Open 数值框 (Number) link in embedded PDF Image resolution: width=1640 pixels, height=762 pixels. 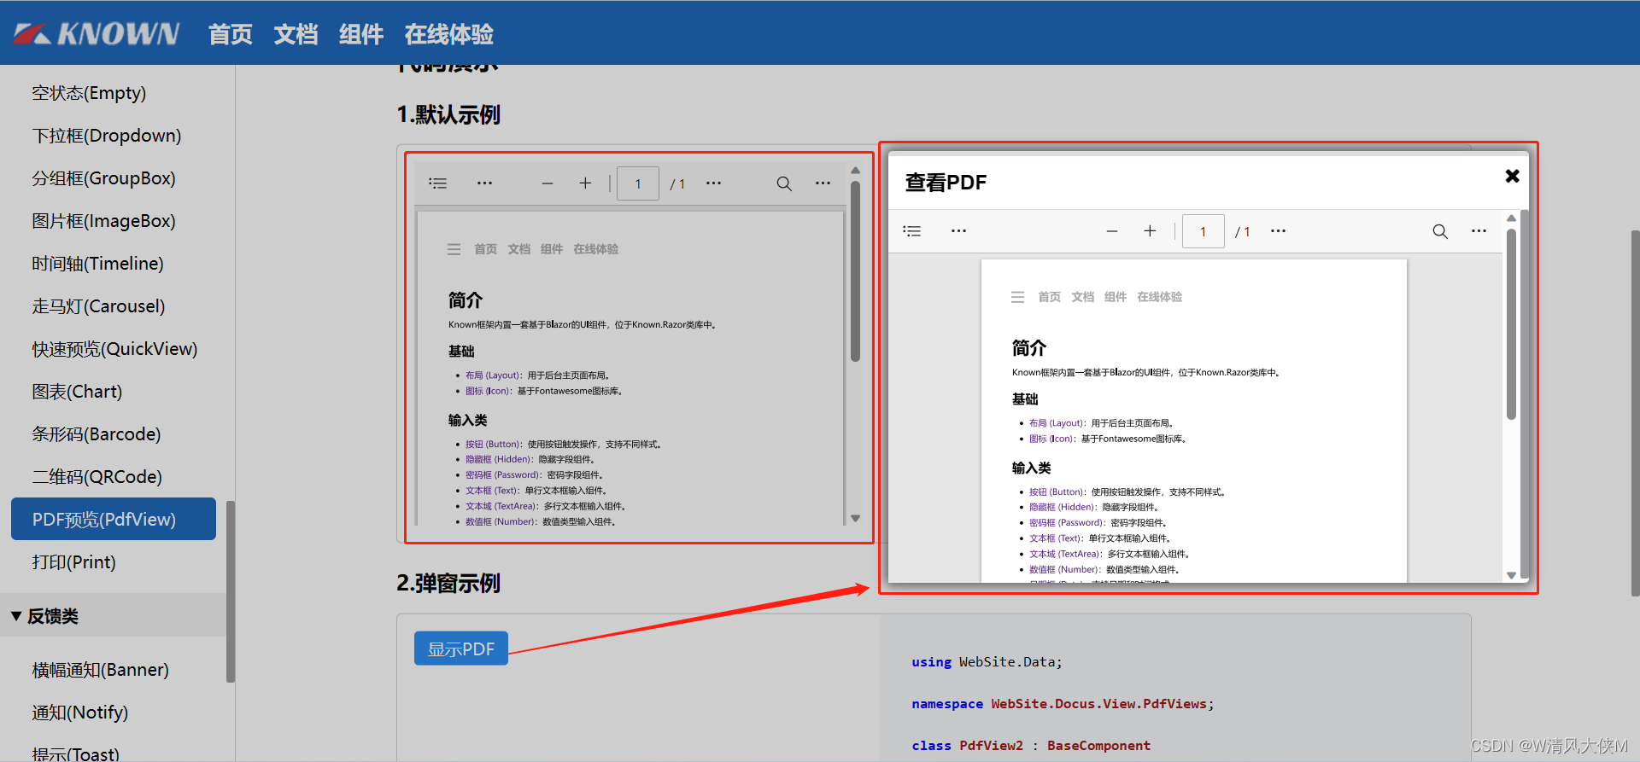(x=501, y=521)
